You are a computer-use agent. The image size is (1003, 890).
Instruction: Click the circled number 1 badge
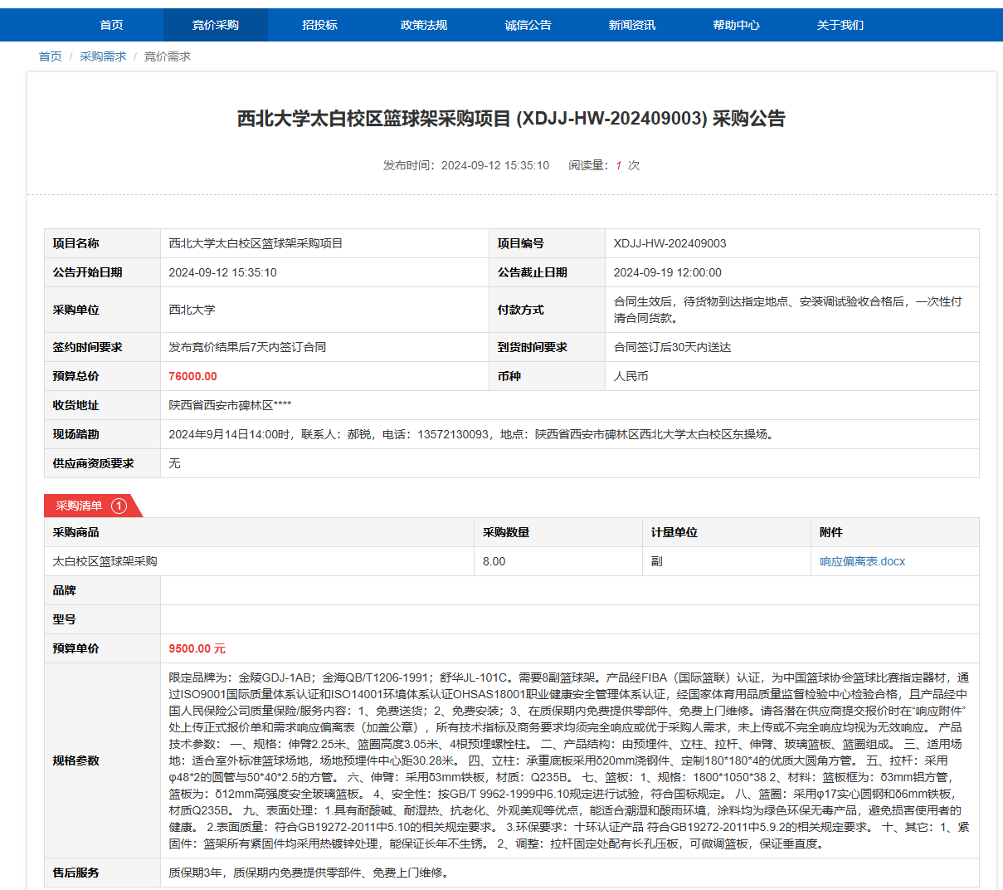tap(119, 506)
